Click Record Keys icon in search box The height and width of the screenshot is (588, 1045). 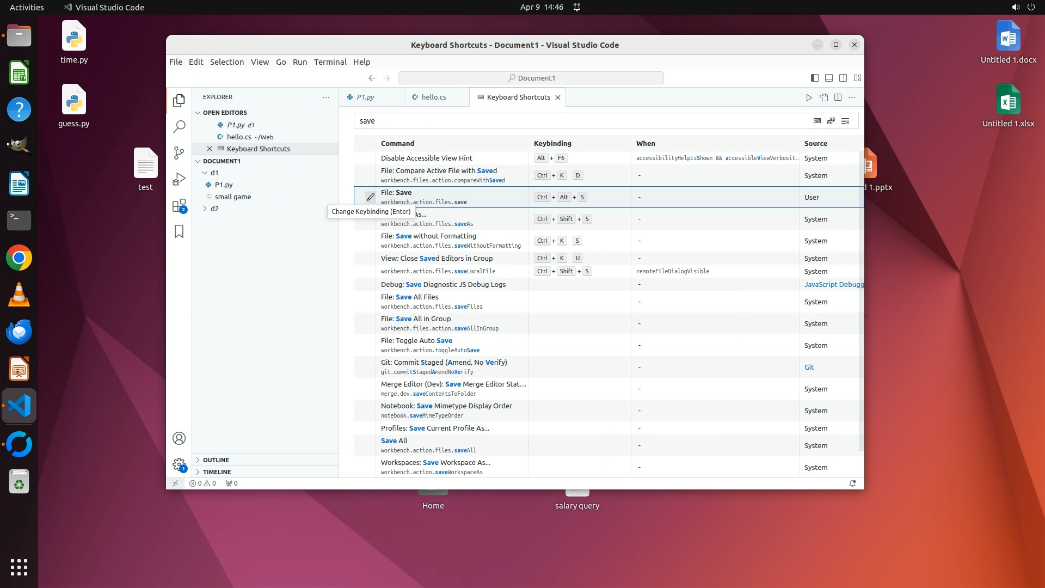pos(817,121)
